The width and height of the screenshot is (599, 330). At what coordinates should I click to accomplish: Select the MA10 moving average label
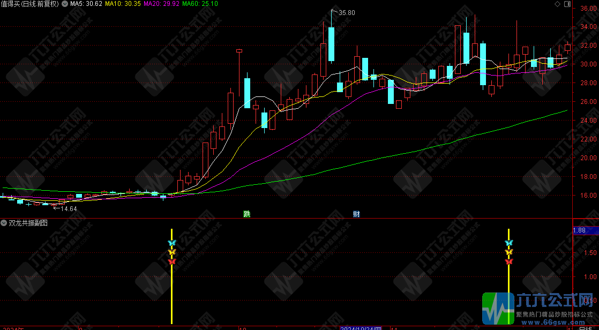pos(123,4)
